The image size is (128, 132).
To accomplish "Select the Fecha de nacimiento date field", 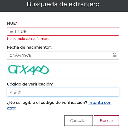I will [63, 55].
